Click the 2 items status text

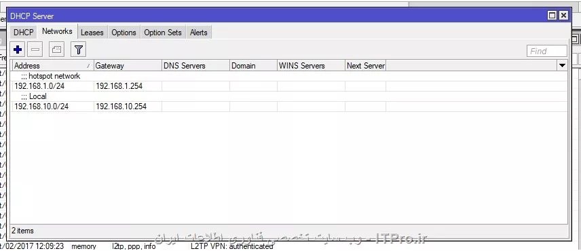[x=22, y=231]
